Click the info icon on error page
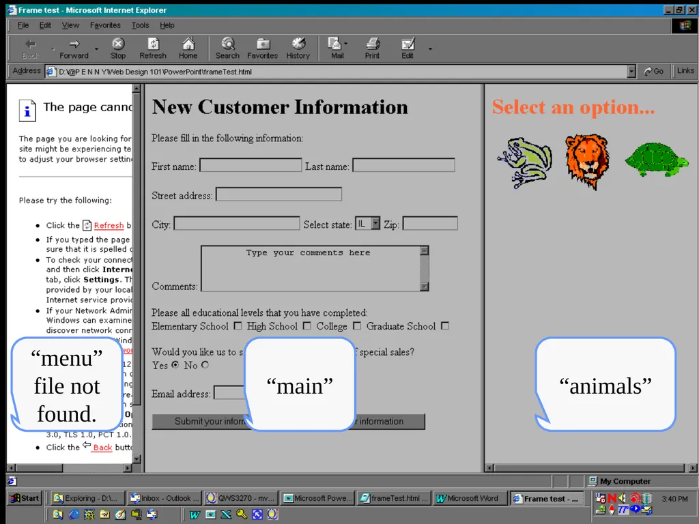 [27, 110]
